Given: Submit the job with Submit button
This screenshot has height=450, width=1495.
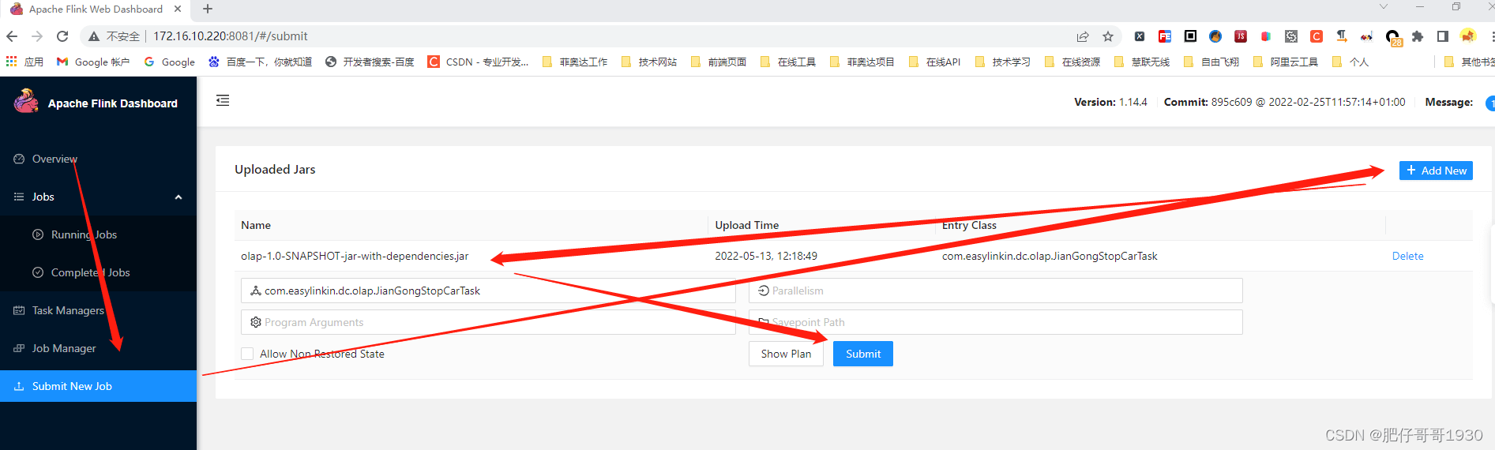Looking at the screenshot, I should pyautogui.click(x=863, y=354).
